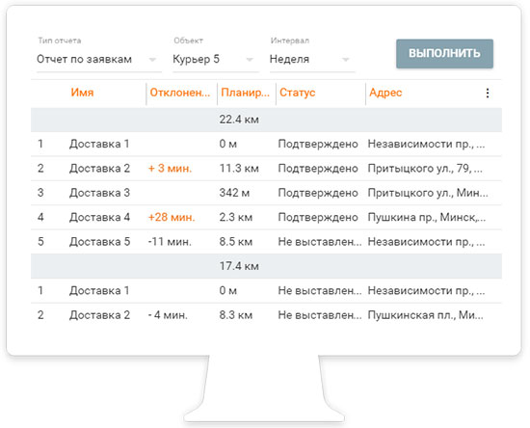Image resolution: width=530 pixels, height=428 pixels.
Task: Click the Пушкинская пл. address cell
Action: tap(426, 315)
